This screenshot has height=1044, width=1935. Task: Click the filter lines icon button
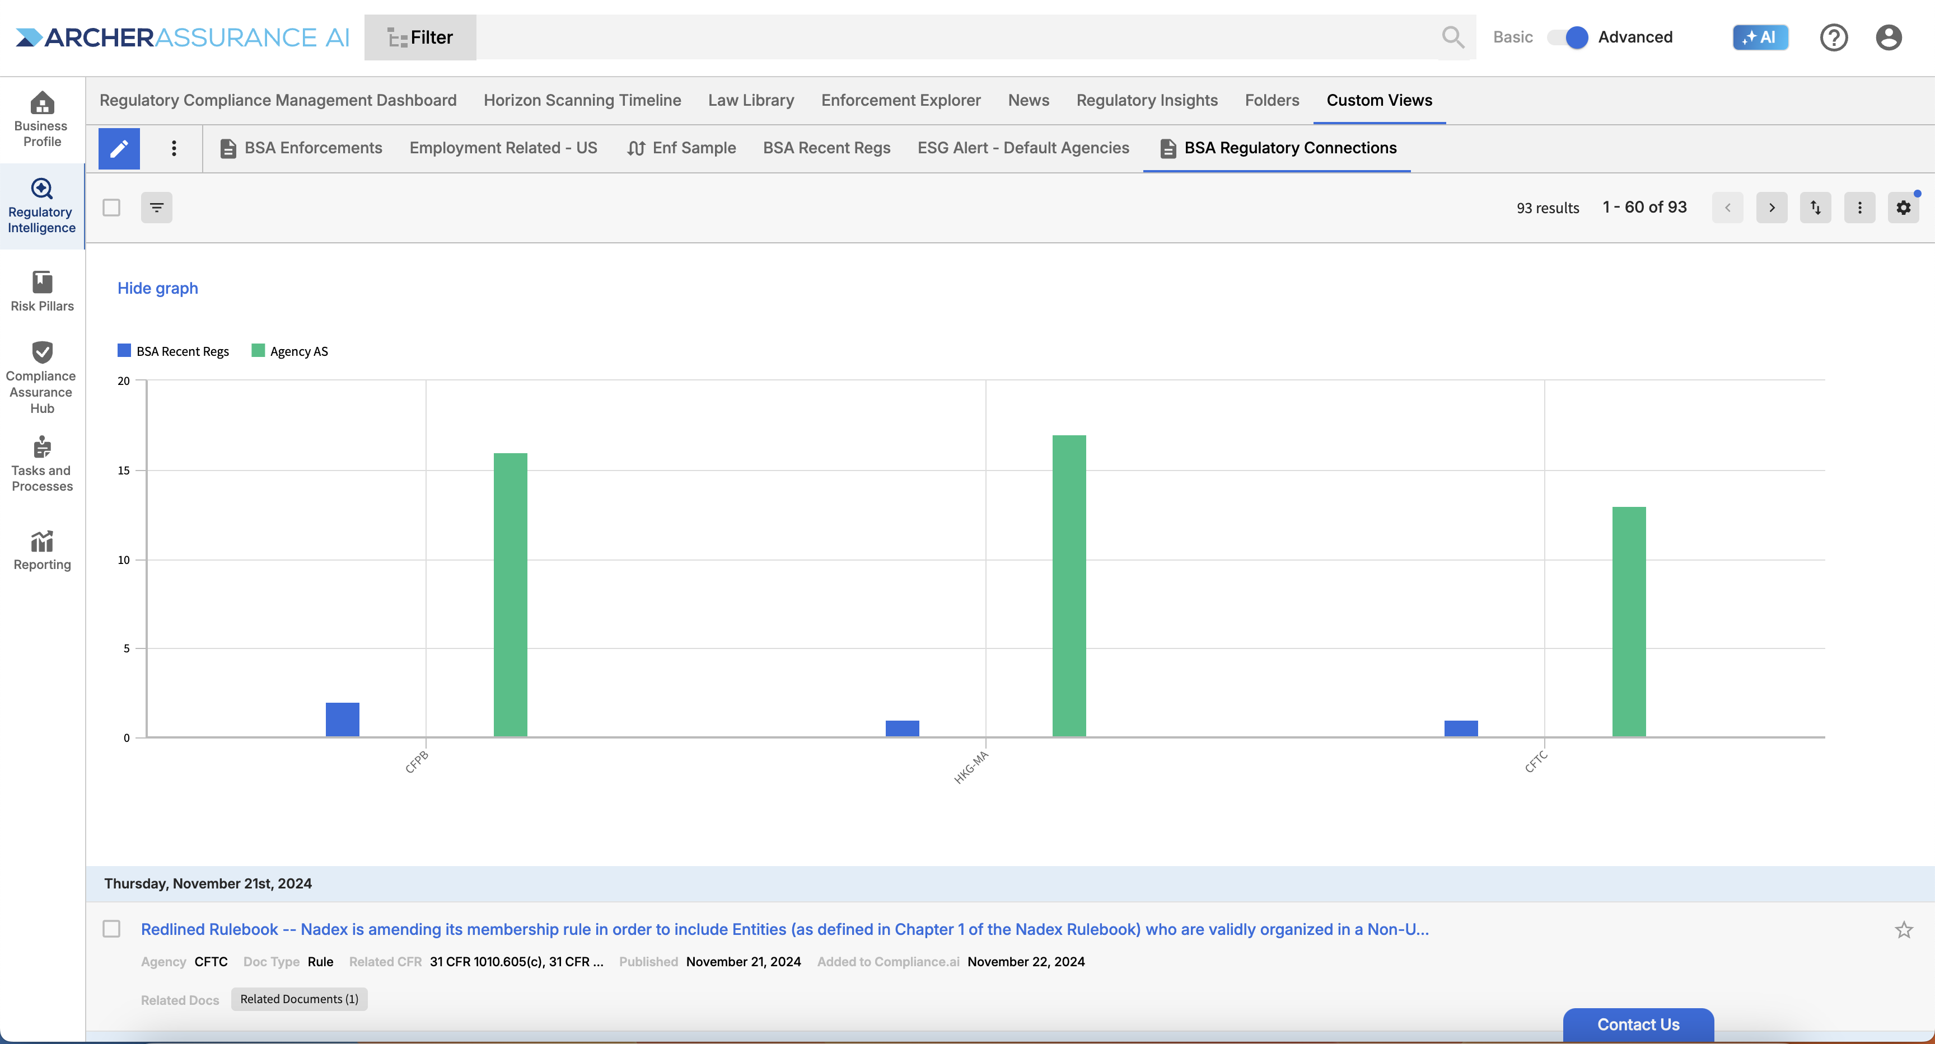click(x=156, y=207)
